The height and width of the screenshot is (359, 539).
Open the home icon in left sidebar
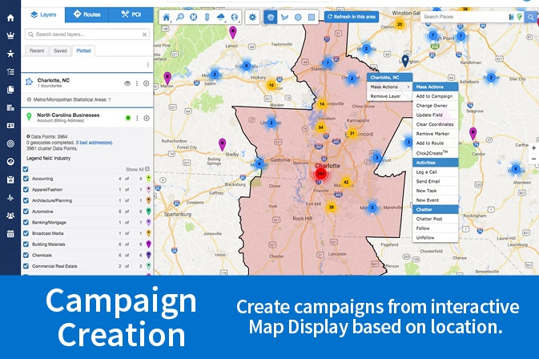tap(10, 18)
